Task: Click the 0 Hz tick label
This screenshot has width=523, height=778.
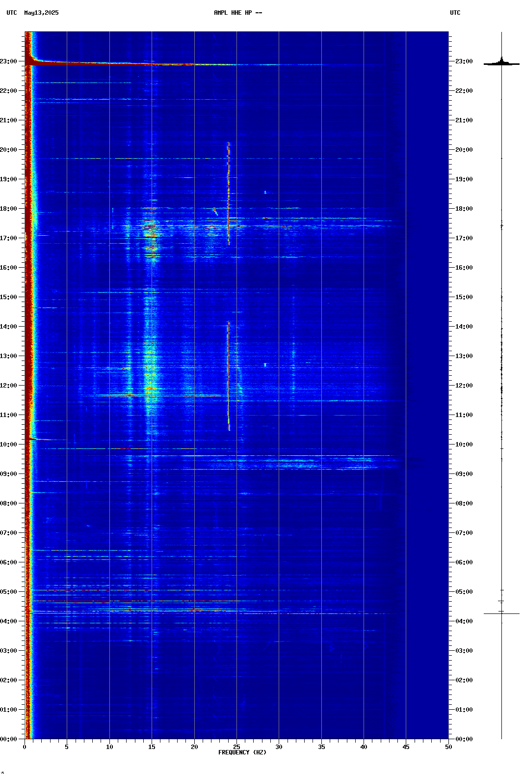Action: click(25, 747)
